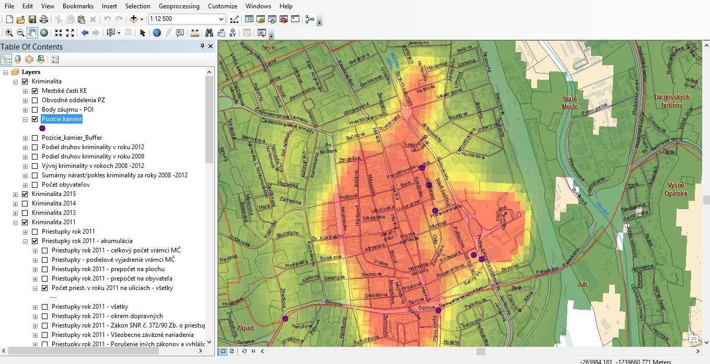Open Add Data dropdown arrow
This screenshot has height=364, width=710.
coord(142,19)
